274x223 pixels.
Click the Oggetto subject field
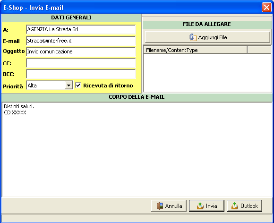81,51
